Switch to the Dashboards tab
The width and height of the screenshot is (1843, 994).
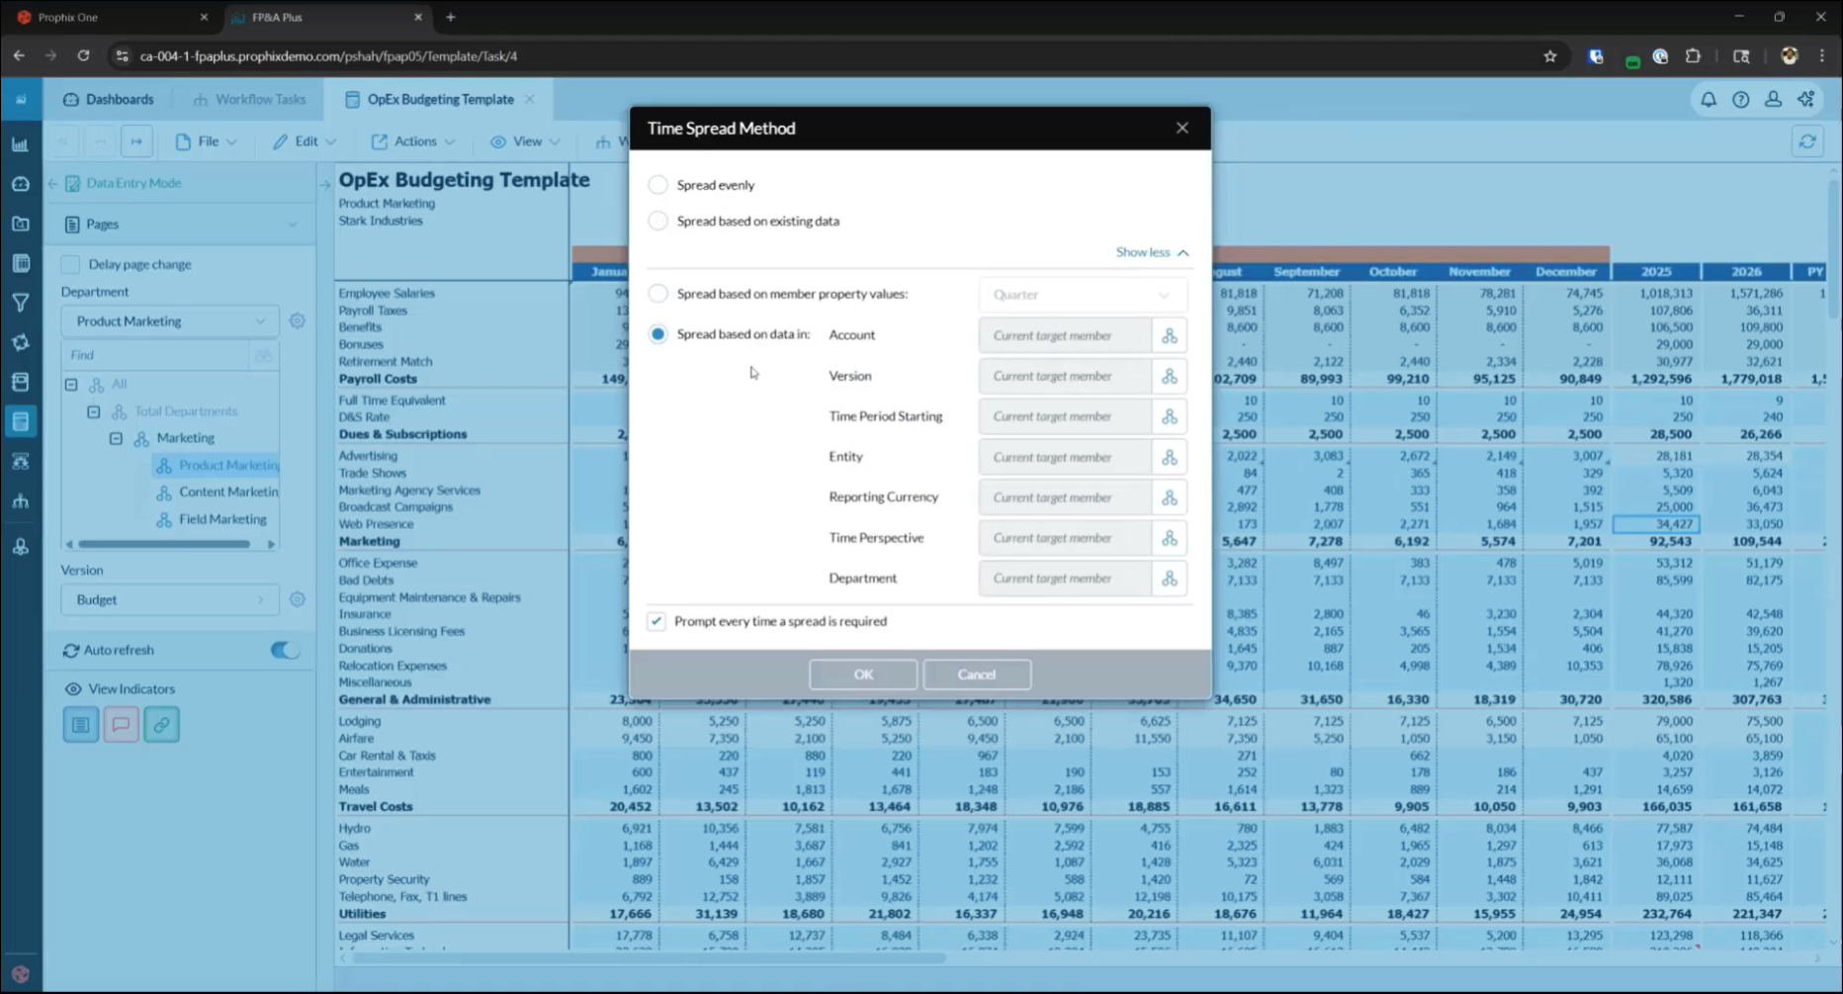[x=110, y=100]
